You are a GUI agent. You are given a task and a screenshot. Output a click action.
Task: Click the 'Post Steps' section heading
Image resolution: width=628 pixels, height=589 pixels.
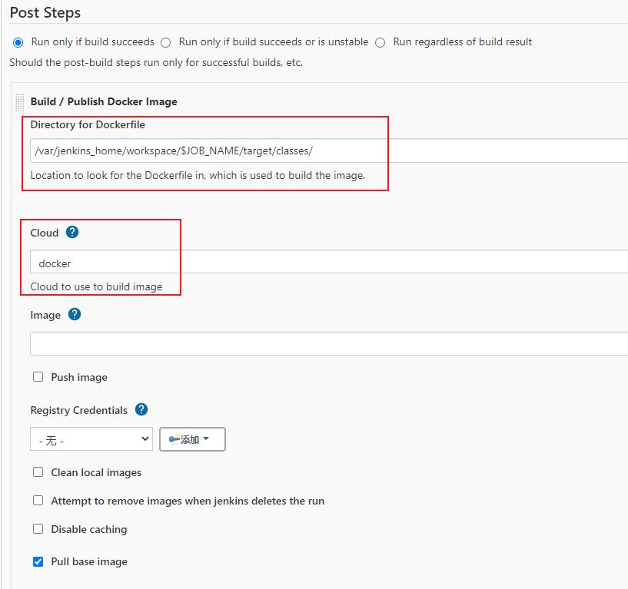pos(45,13)
